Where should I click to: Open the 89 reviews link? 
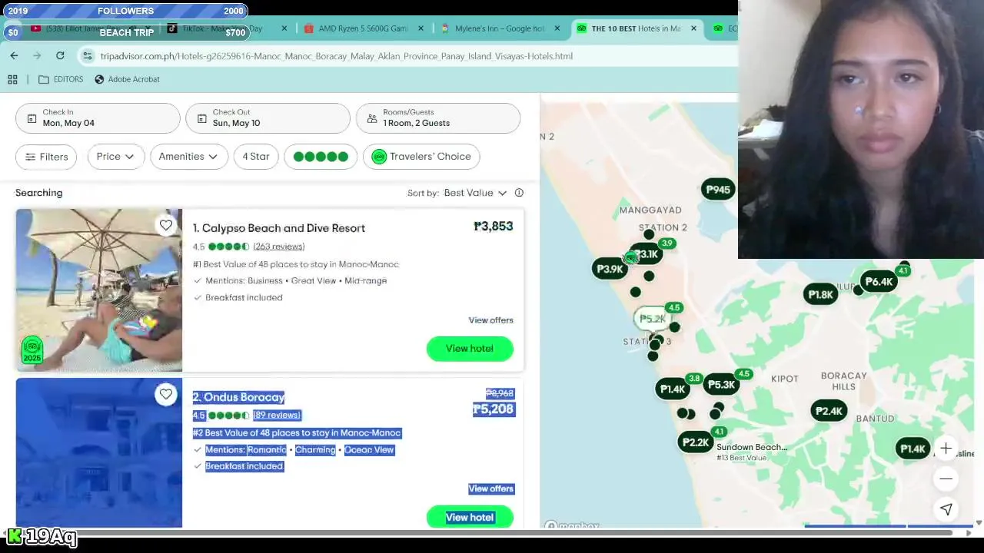click(277, 416)
